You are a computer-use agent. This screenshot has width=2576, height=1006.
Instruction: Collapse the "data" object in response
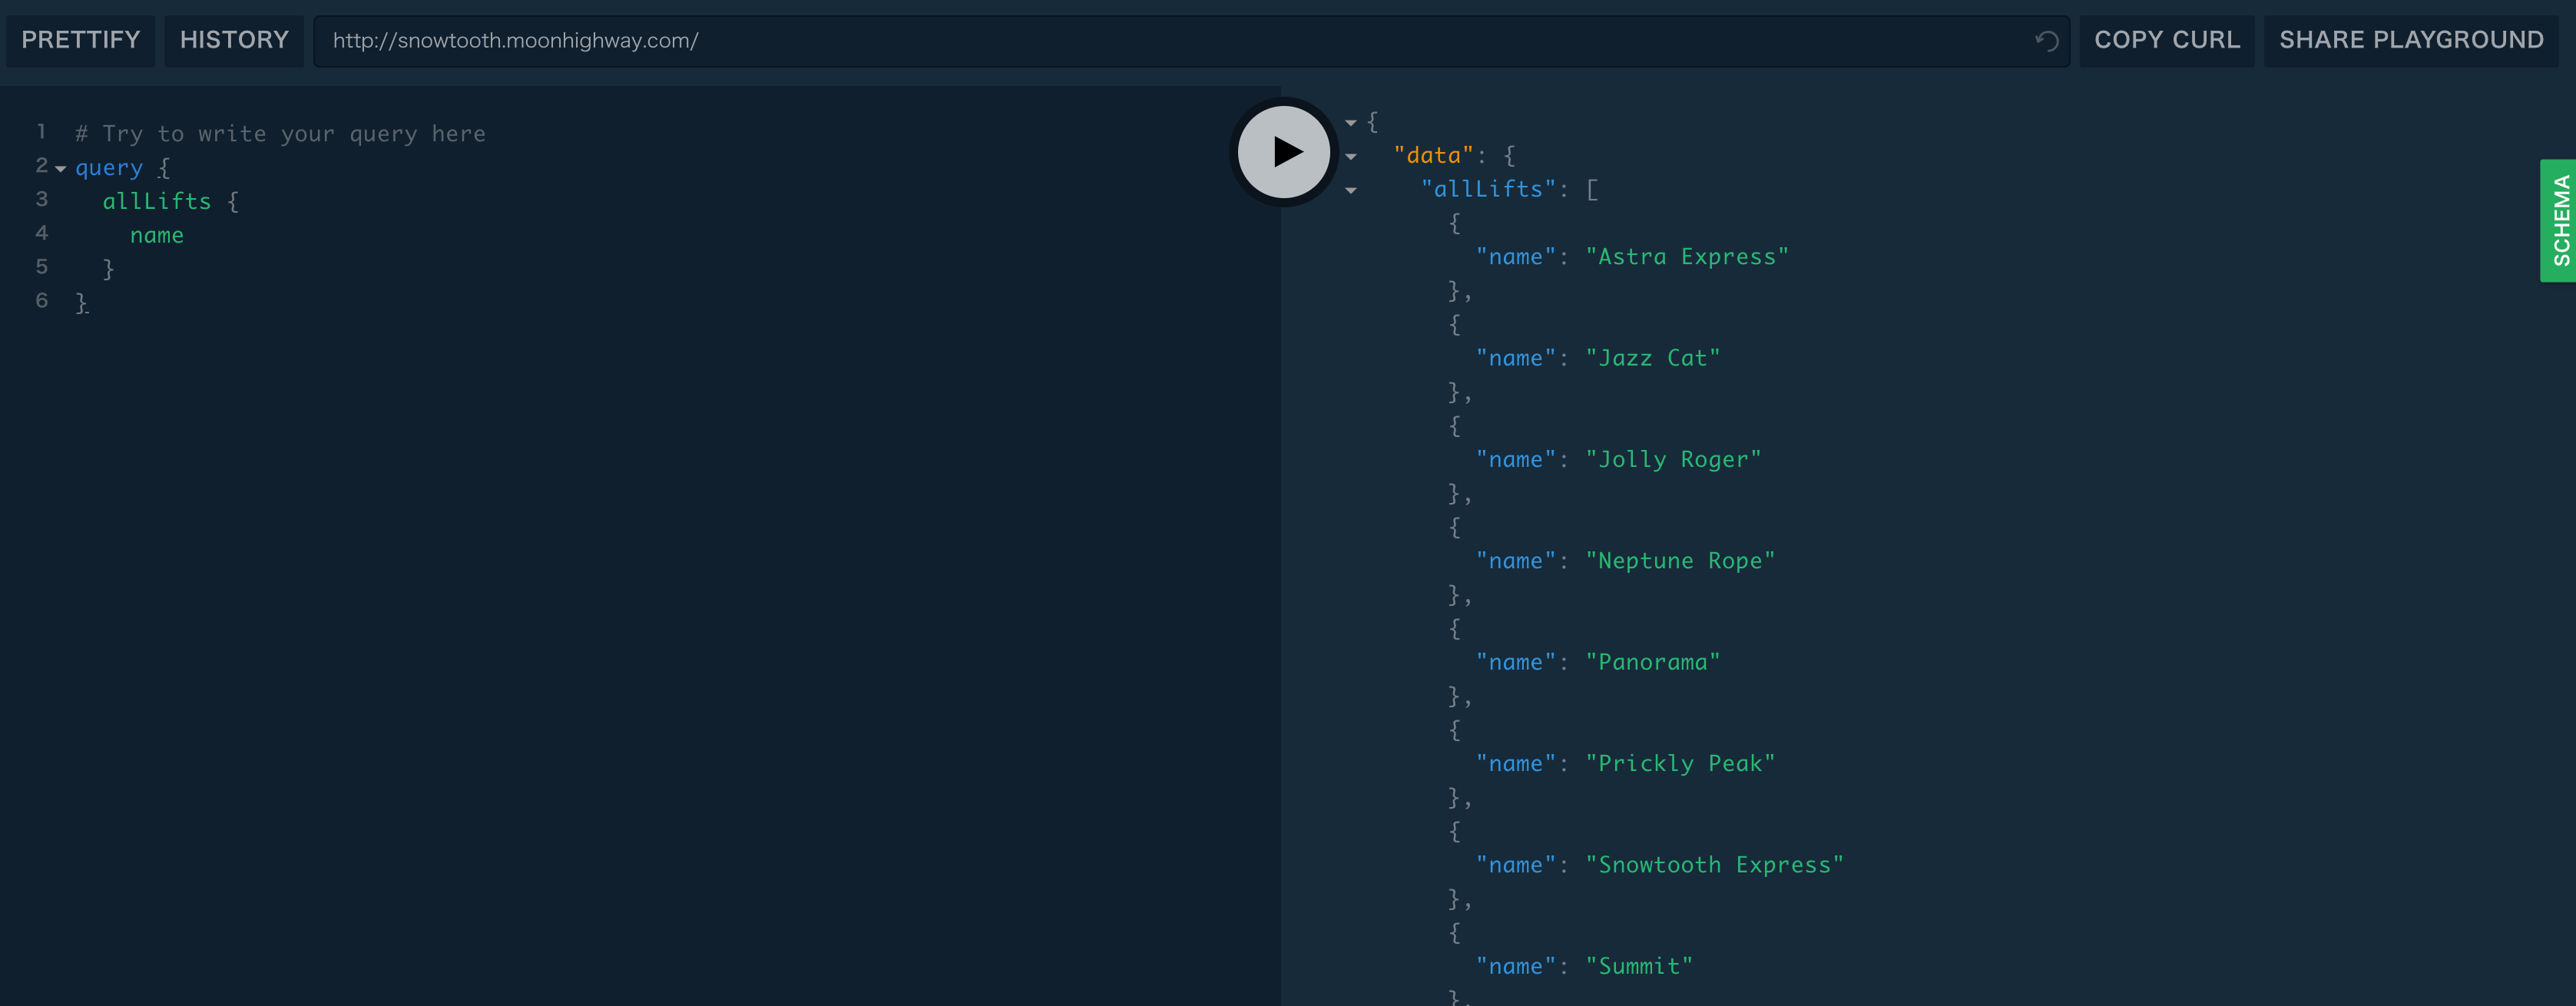[1351, 157]
